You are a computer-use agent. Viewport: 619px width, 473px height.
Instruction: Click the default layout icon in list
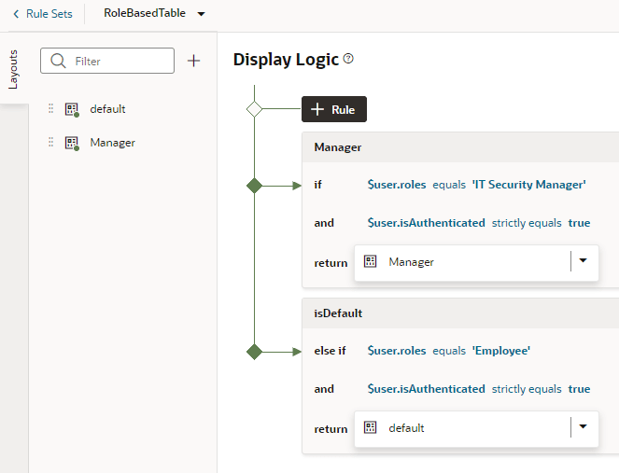point(72,109)
